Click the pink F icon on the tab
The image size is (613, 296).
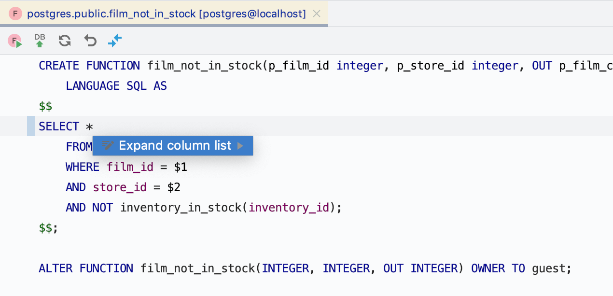click(x=15, y=14)
